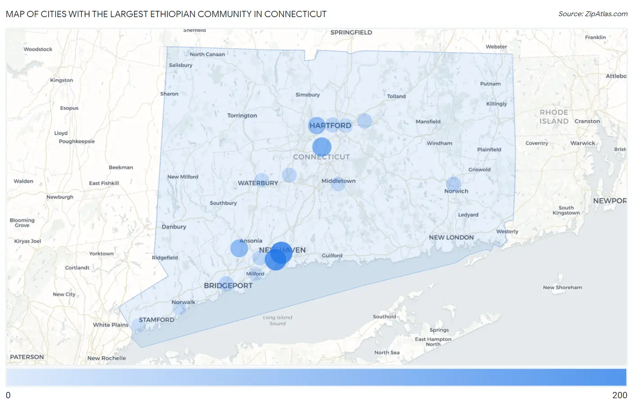Click the map title heading
Image resolution: width=633 pixels, height=405 pixels.
166,14
